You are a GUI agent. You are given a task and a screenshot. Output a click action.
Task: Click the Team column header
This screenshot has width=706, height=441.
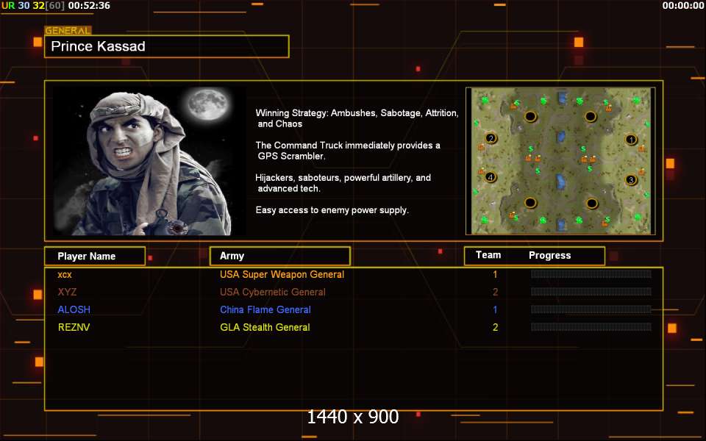coord(488,256)
